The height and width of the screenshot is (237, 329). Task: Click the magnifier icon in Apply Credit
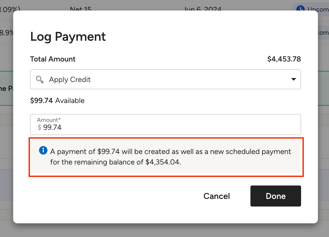40,80
